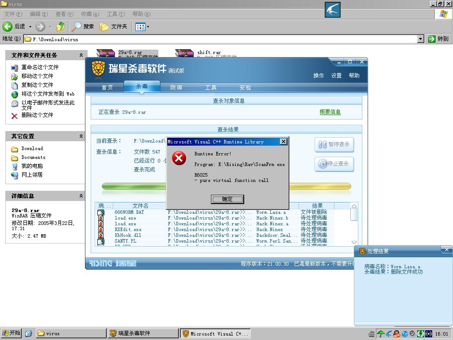Click the Up folder icon in Explorer
453x340 pixels.
coord(60,27)
